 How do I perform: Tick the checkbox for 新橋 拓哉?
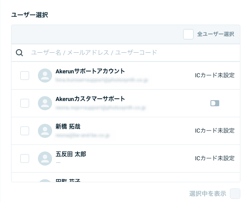pyautogui.click(x=25, y=131)
